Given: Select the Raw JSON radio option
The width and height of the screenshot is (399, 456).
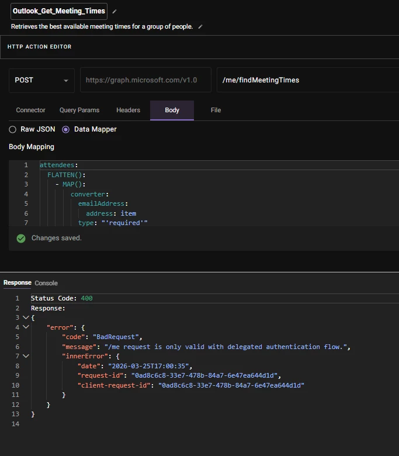Looking at the screenshot, I should 12,129.
